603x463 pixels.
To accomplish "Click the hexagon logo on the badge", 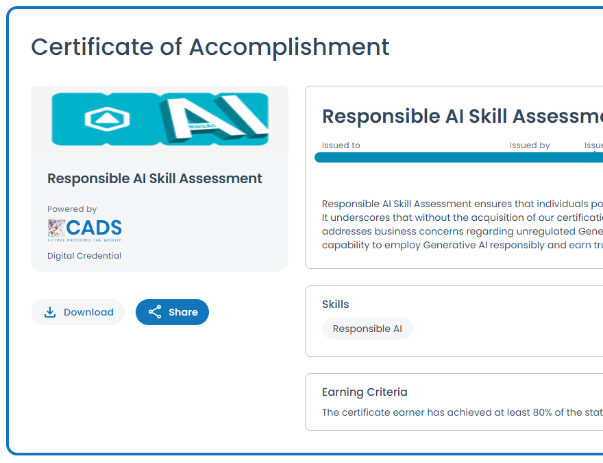I will 107,119.
